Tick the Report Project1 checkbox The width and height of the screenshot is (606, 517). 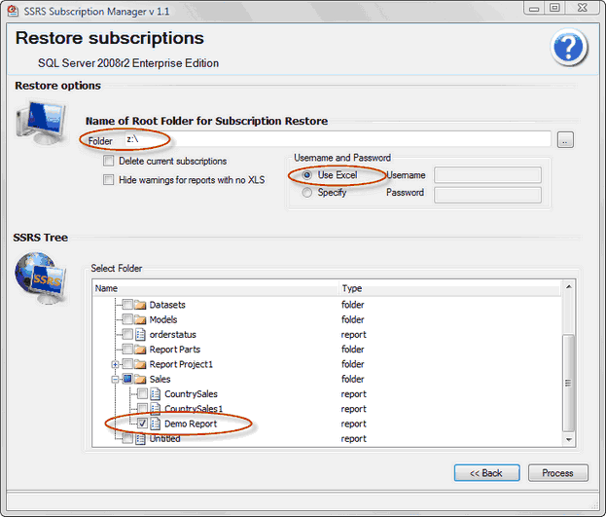127,364
